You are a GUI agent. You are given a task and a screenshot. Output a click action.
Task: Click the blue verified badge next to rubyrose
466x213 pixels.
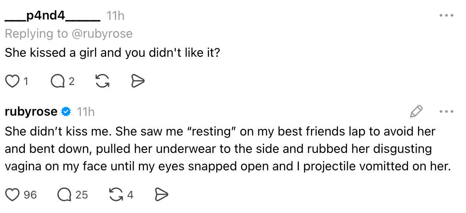(x=66, y=111)
